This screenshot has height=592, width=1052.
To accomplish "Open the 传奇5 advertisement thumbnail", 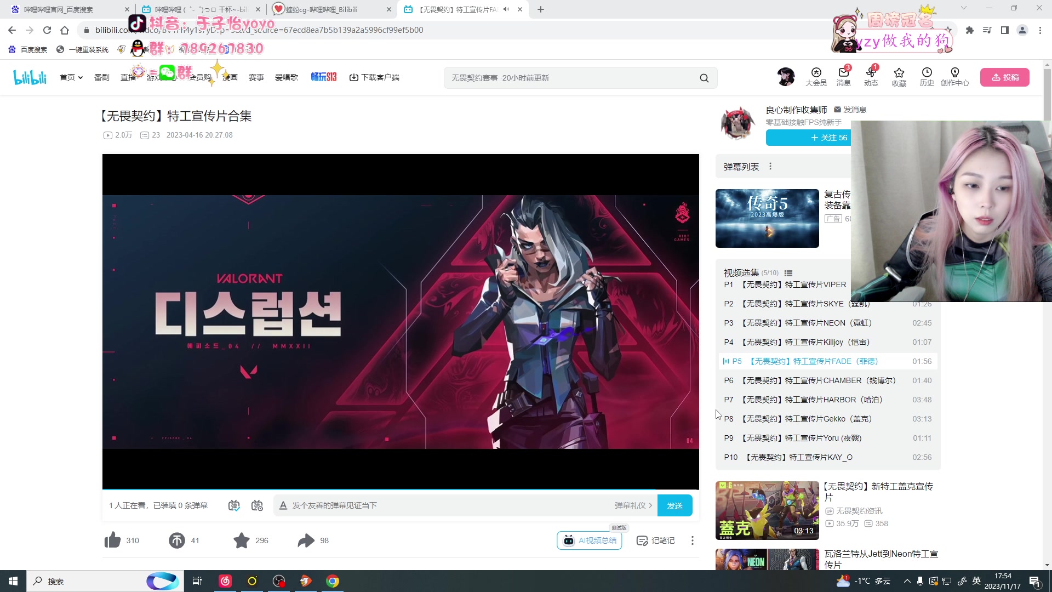I will pyautogui.click(x=767, y=218).
